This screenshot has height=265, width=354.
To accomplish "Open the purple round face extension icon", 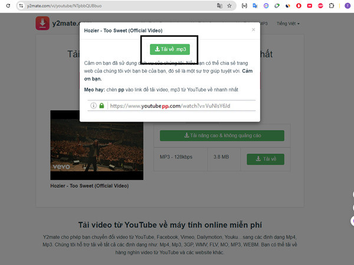I will pos(266,6).
